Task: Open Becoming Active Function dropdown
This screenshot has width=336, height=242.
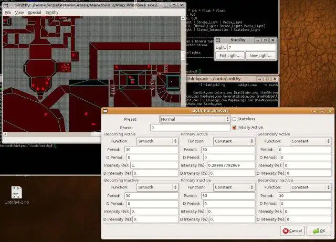Action: point(157,141)
